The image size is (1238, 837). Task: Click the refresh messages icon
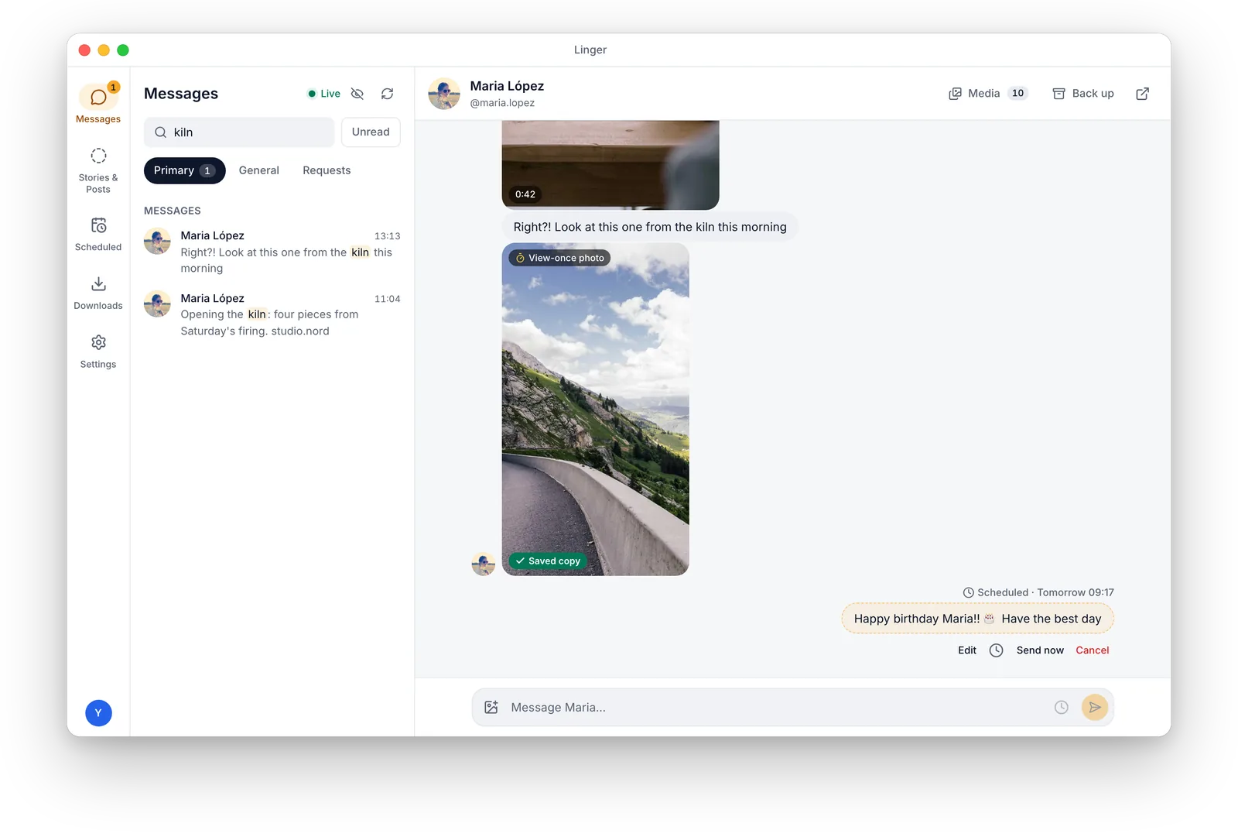click(388, 94)
